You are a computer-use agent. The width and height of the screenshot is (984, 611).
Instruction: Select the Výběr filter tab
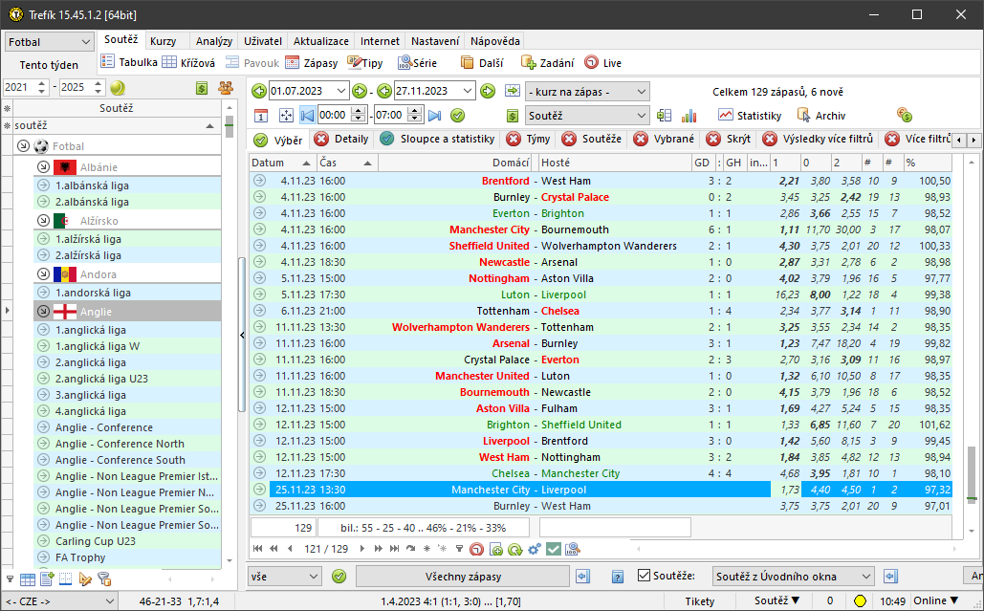click(278, 140)
